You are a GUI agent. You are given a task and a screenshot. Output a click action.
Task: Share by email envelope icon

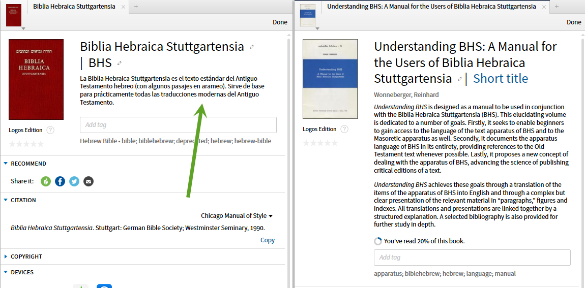(89, 181)
